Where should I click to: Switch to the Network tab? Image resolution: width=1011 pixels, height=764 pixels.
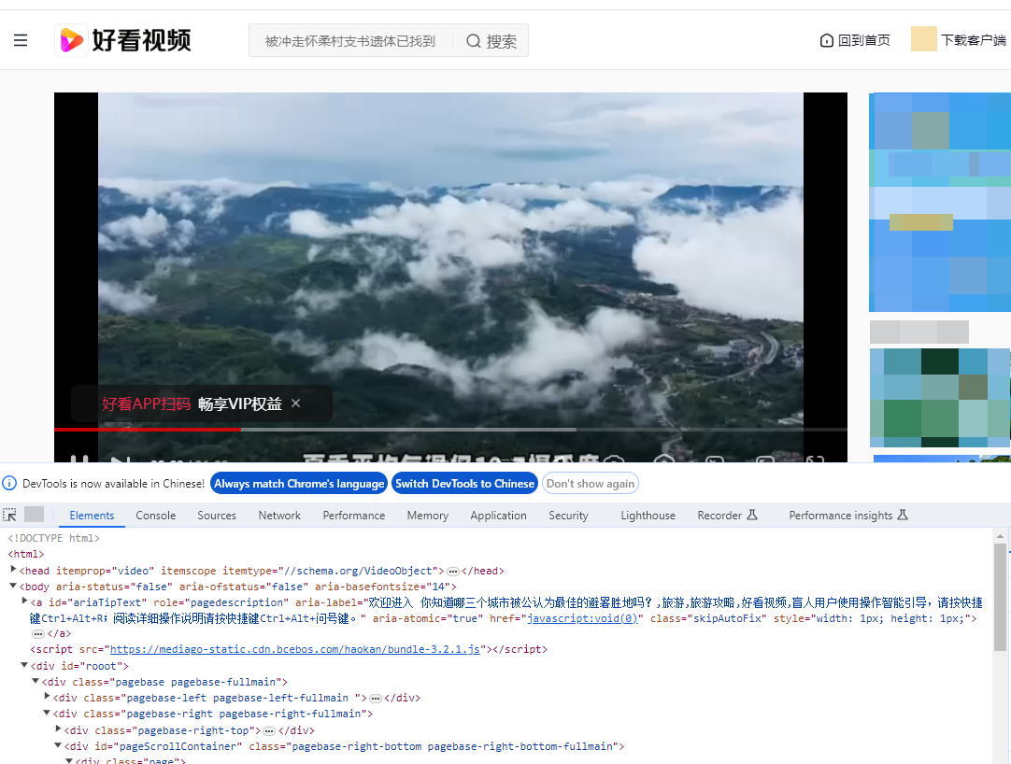[279, 516]
